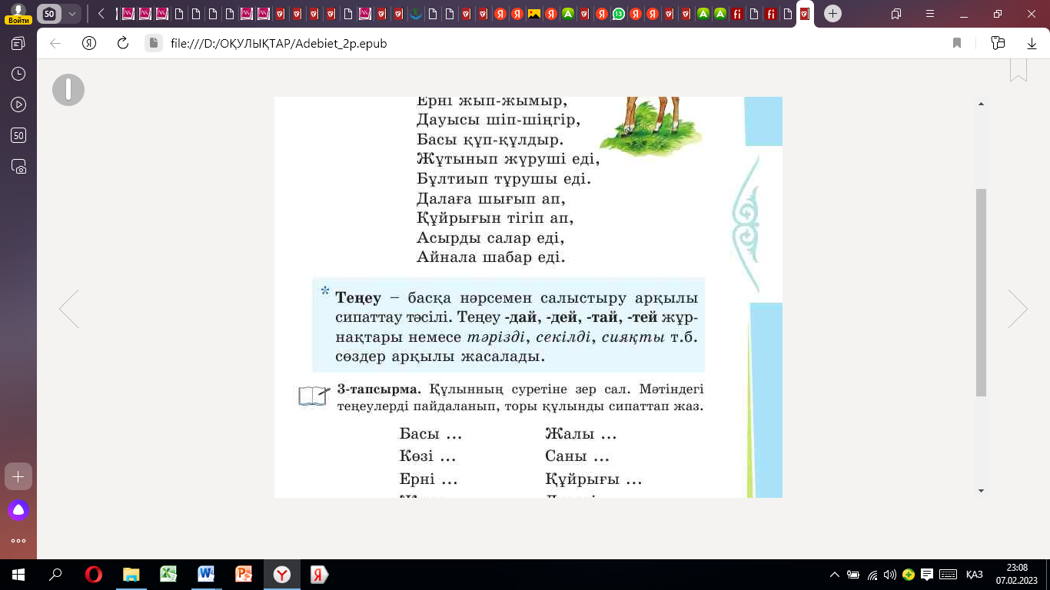Click the sidebar 50 tabs icon
Viewport: 1050px width, 590px height.
(x=18, y=136)
